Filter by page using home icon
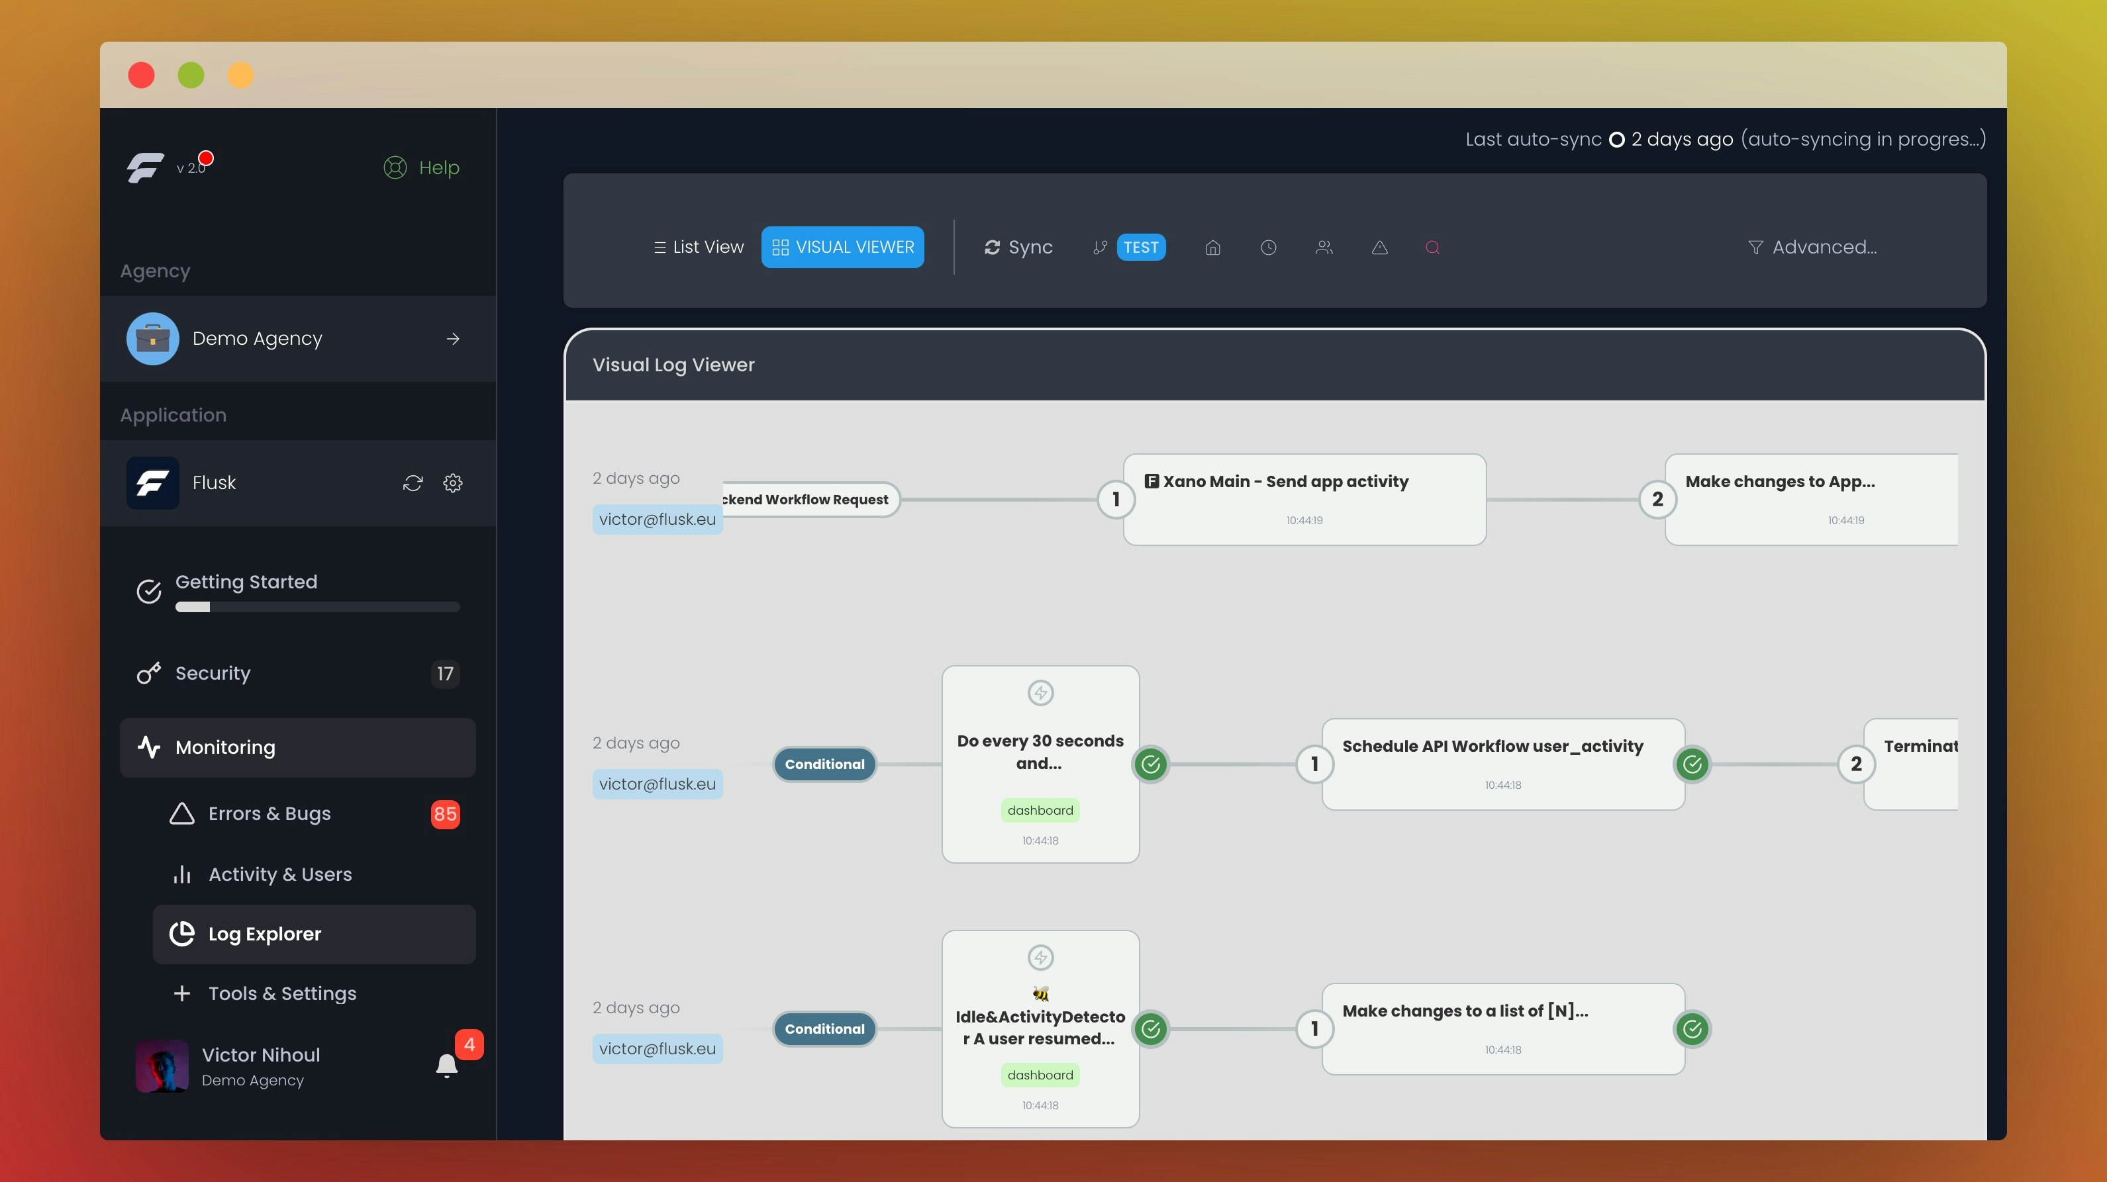 click(1213, 247)
